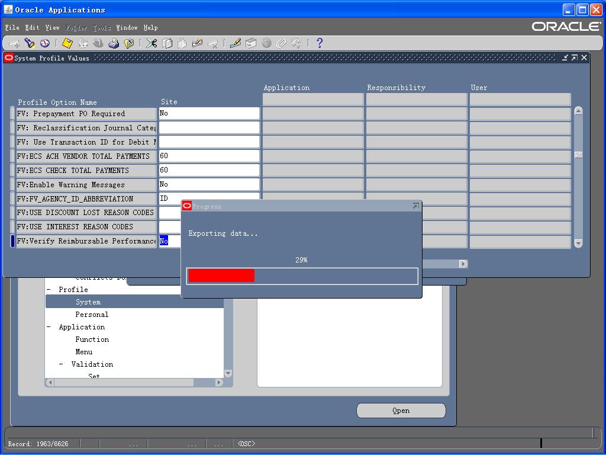Click the New record toolbar icon
This screenshot has height=455, width=606.
14,43
